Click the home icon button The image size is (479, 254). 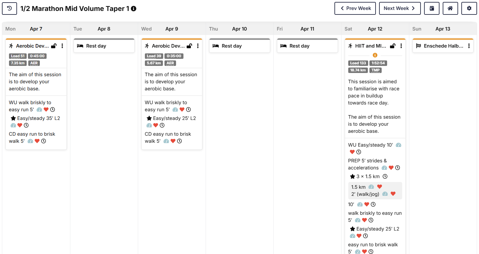[450, 8]
